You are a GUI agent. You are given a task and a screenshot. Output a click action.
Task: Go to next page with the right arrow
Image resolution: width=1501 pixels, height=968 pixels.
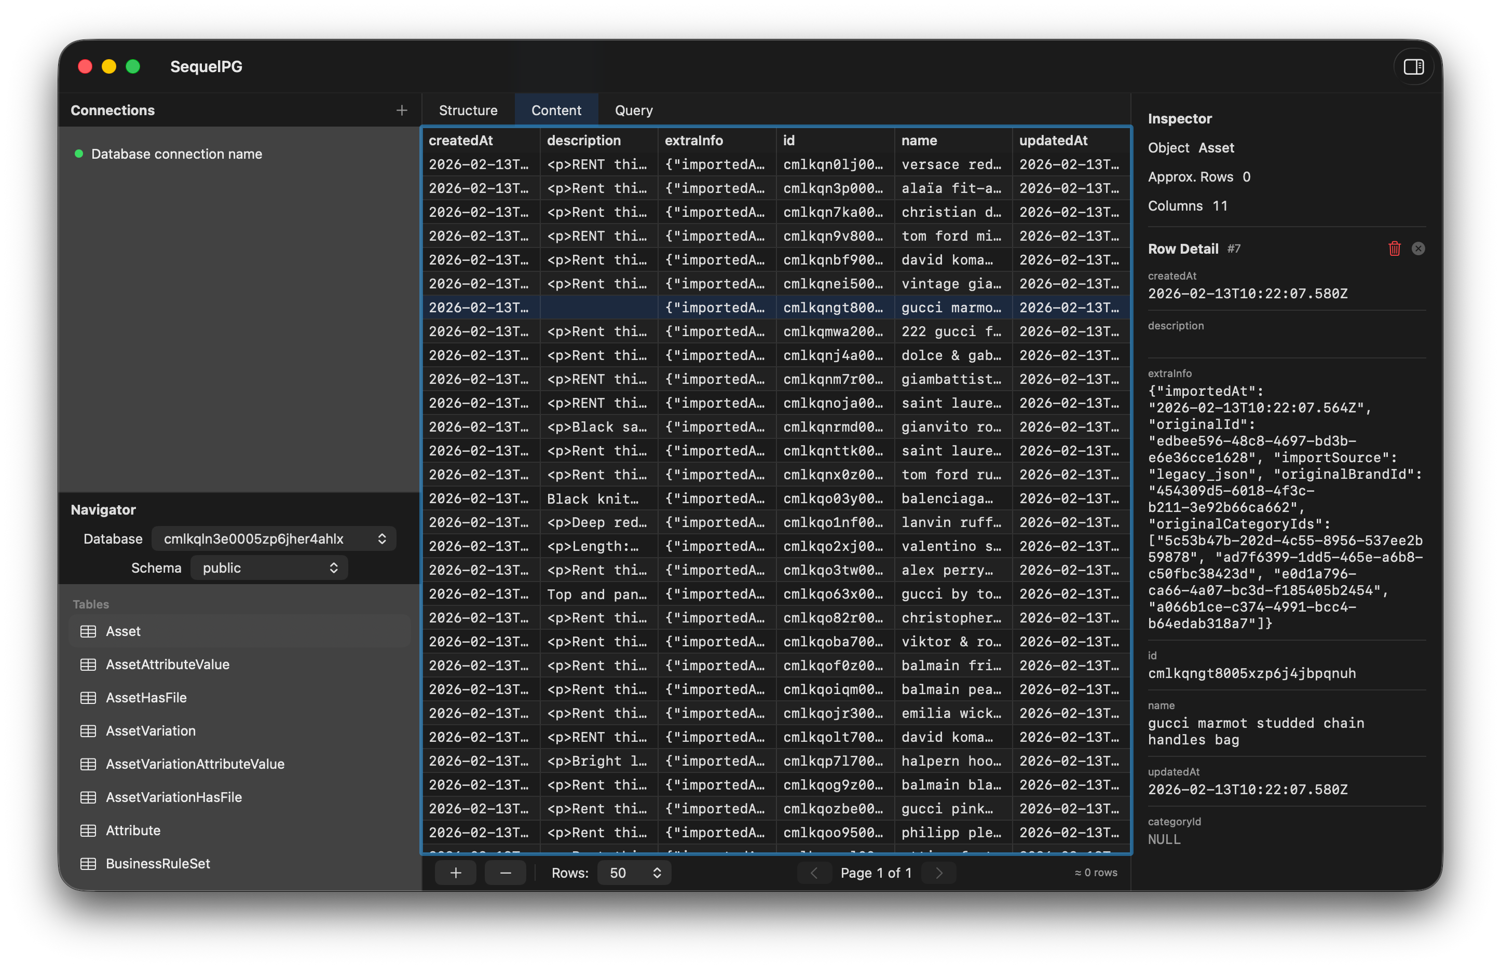pyautogui.click(x=938, y=873)
